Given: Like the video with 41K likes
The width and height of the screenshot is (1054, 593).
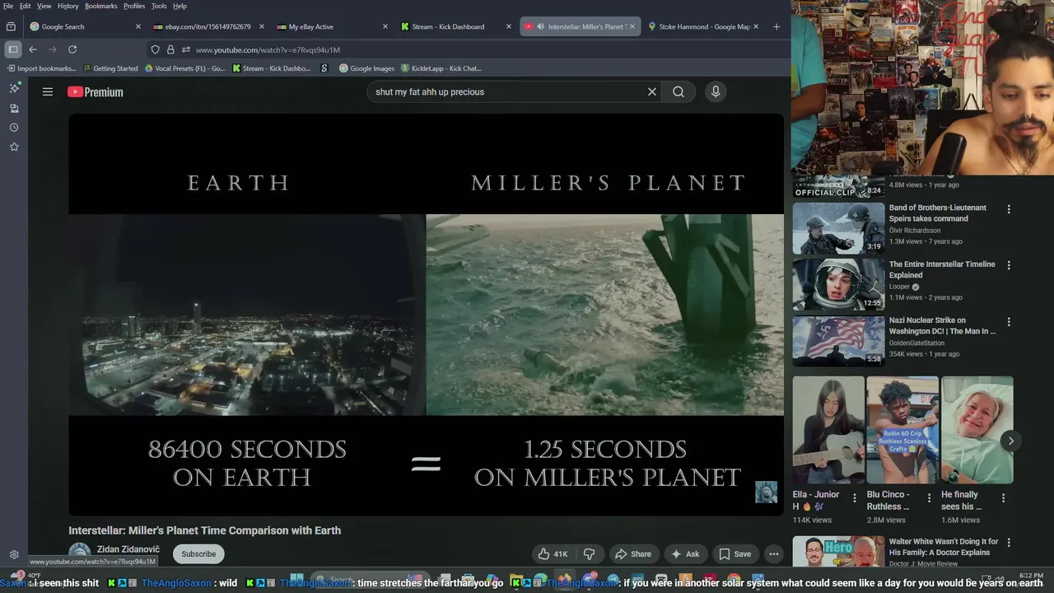Looking at the screenshot, I should (552, 554).
